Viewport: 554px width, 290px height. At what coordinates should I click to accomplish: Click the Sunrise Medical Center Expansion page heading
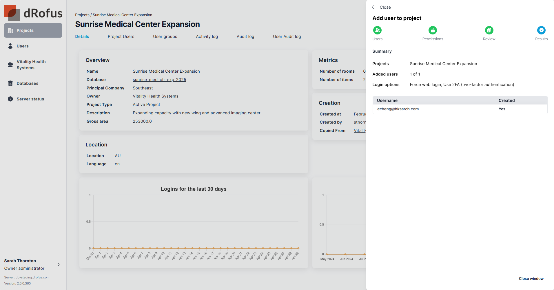[x=137, y=24]
